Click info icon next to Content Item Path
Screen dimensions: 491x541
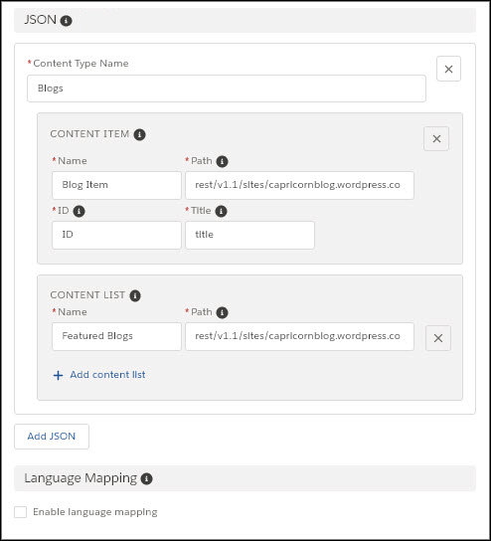click(x=222, y=161)
